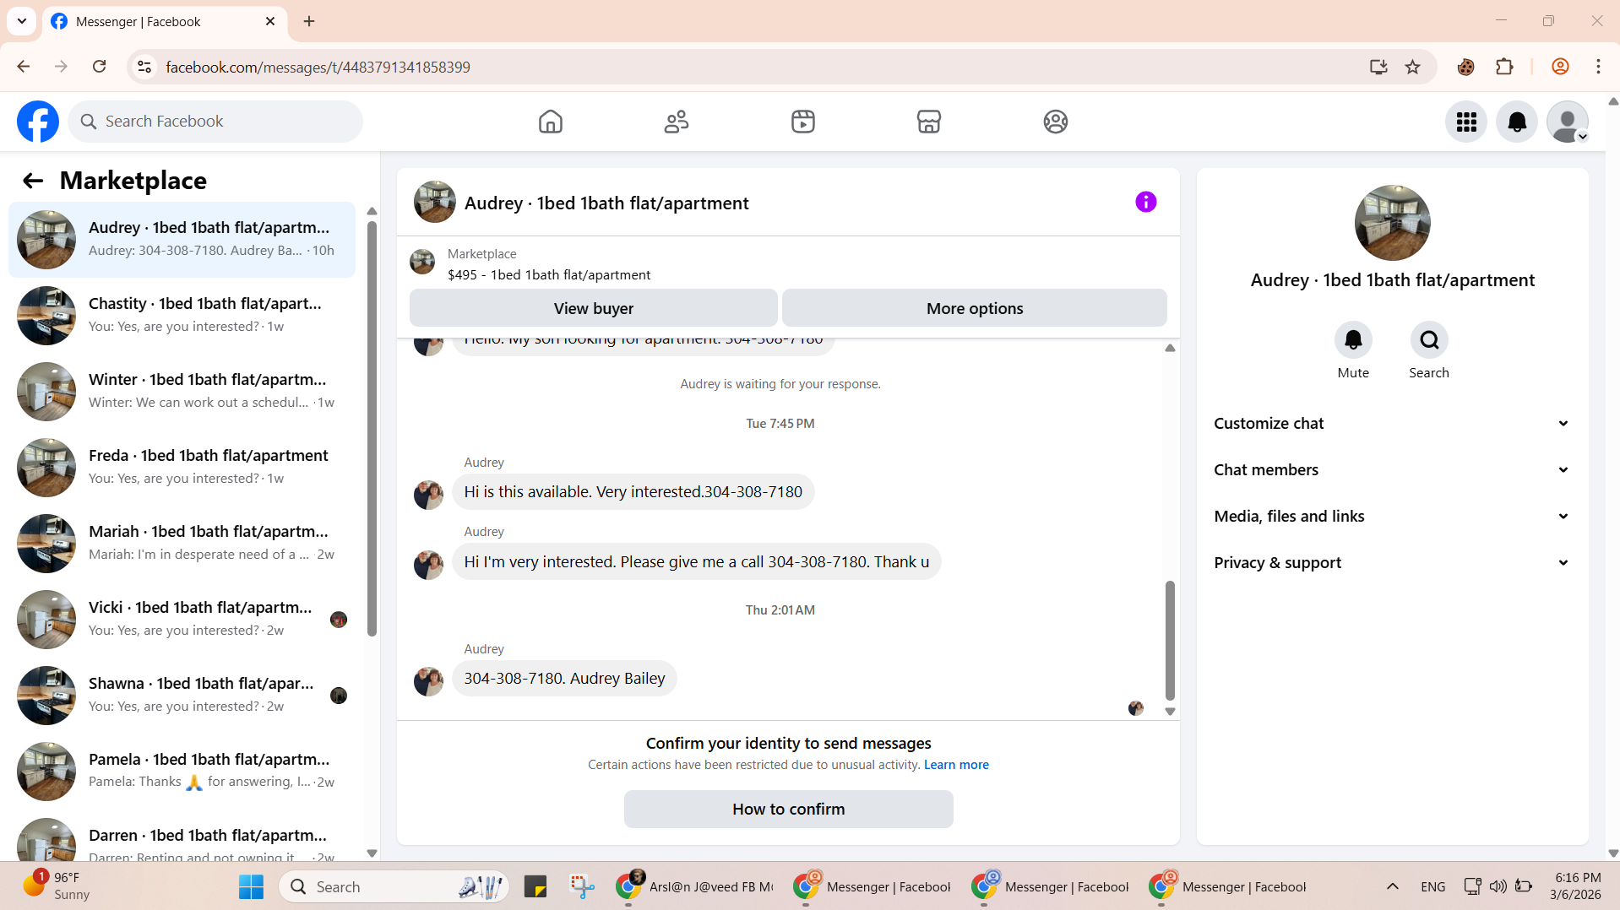
Task: Click the View buyer button
Action: click(593, 308)
